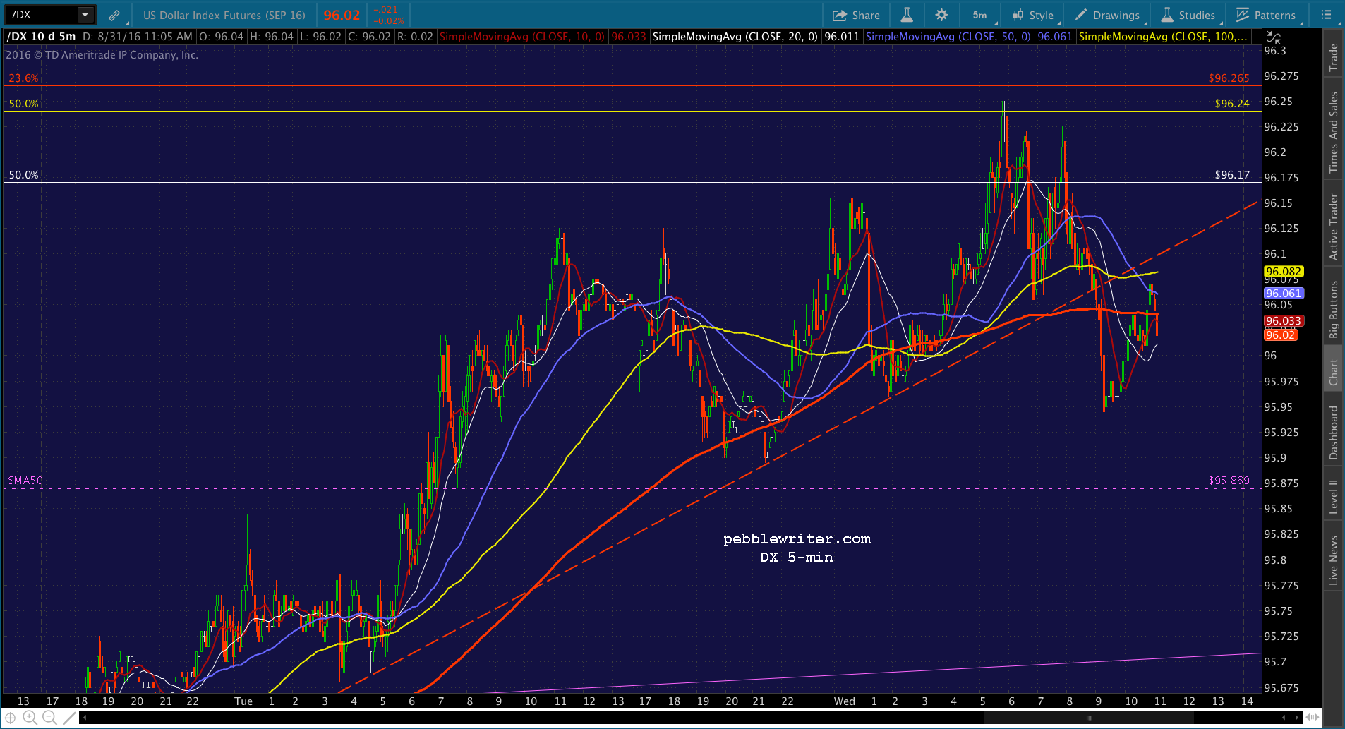Click the zoom in magnifier icon

[30, 718]
